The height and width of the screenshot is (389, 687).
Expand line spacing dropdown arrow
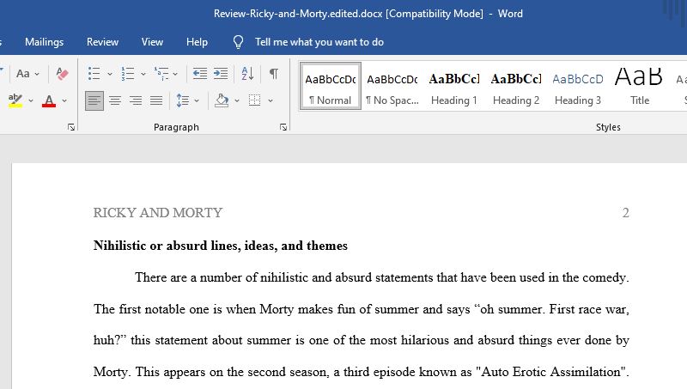(x=197, y=100)
